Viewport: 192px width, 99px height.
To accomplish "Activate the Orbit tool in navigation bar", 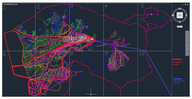I will click(187, 47).
